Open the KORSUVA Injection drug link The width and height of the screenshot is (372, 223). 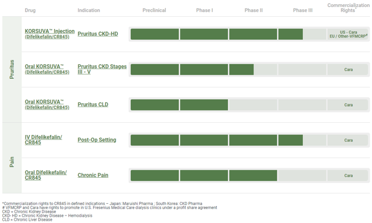click(49, 34)
